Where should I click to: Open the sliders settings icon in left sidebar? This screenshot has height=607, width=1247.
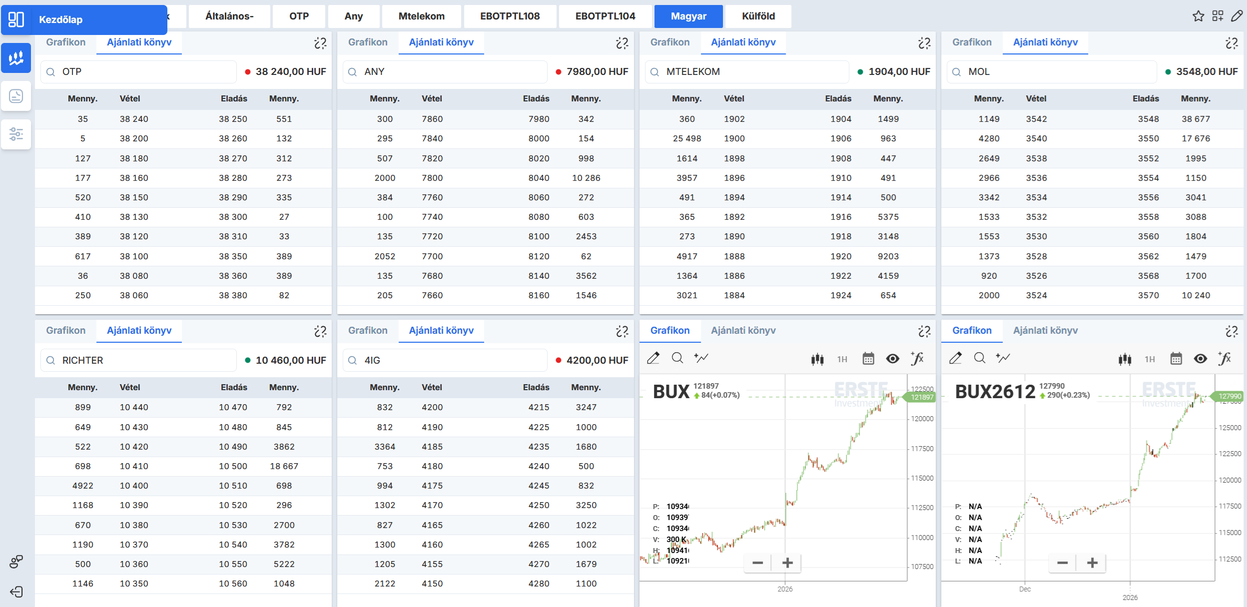point(16,134)
